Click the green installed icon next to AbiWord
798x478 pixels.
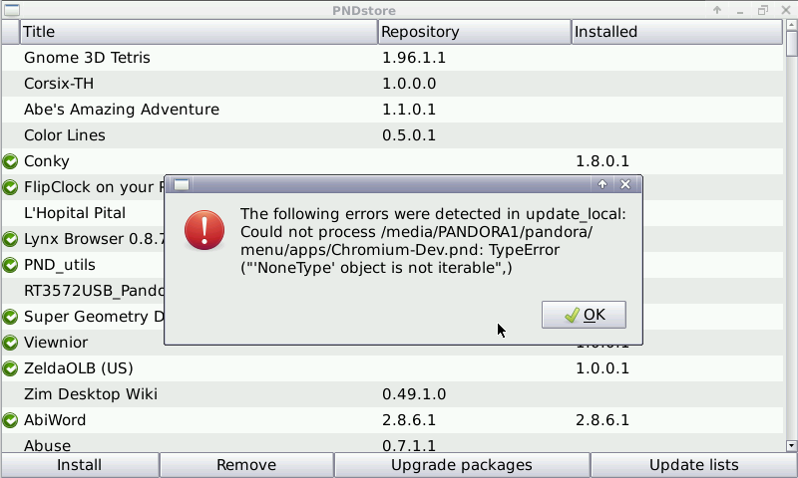pos(11,420)
